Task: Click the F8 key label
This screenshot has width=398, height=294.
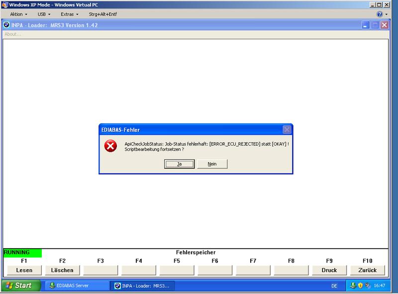Action: coord(291,261)
